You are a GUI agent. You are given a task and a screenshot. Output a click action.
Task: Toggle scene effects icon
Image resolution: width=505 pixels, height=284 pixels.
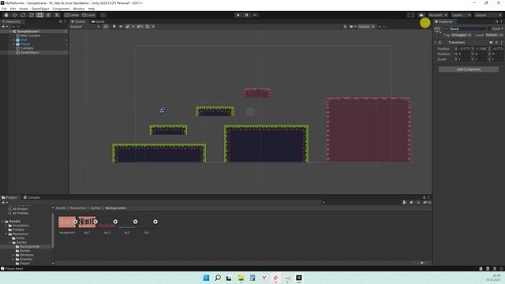click(128, 27)
